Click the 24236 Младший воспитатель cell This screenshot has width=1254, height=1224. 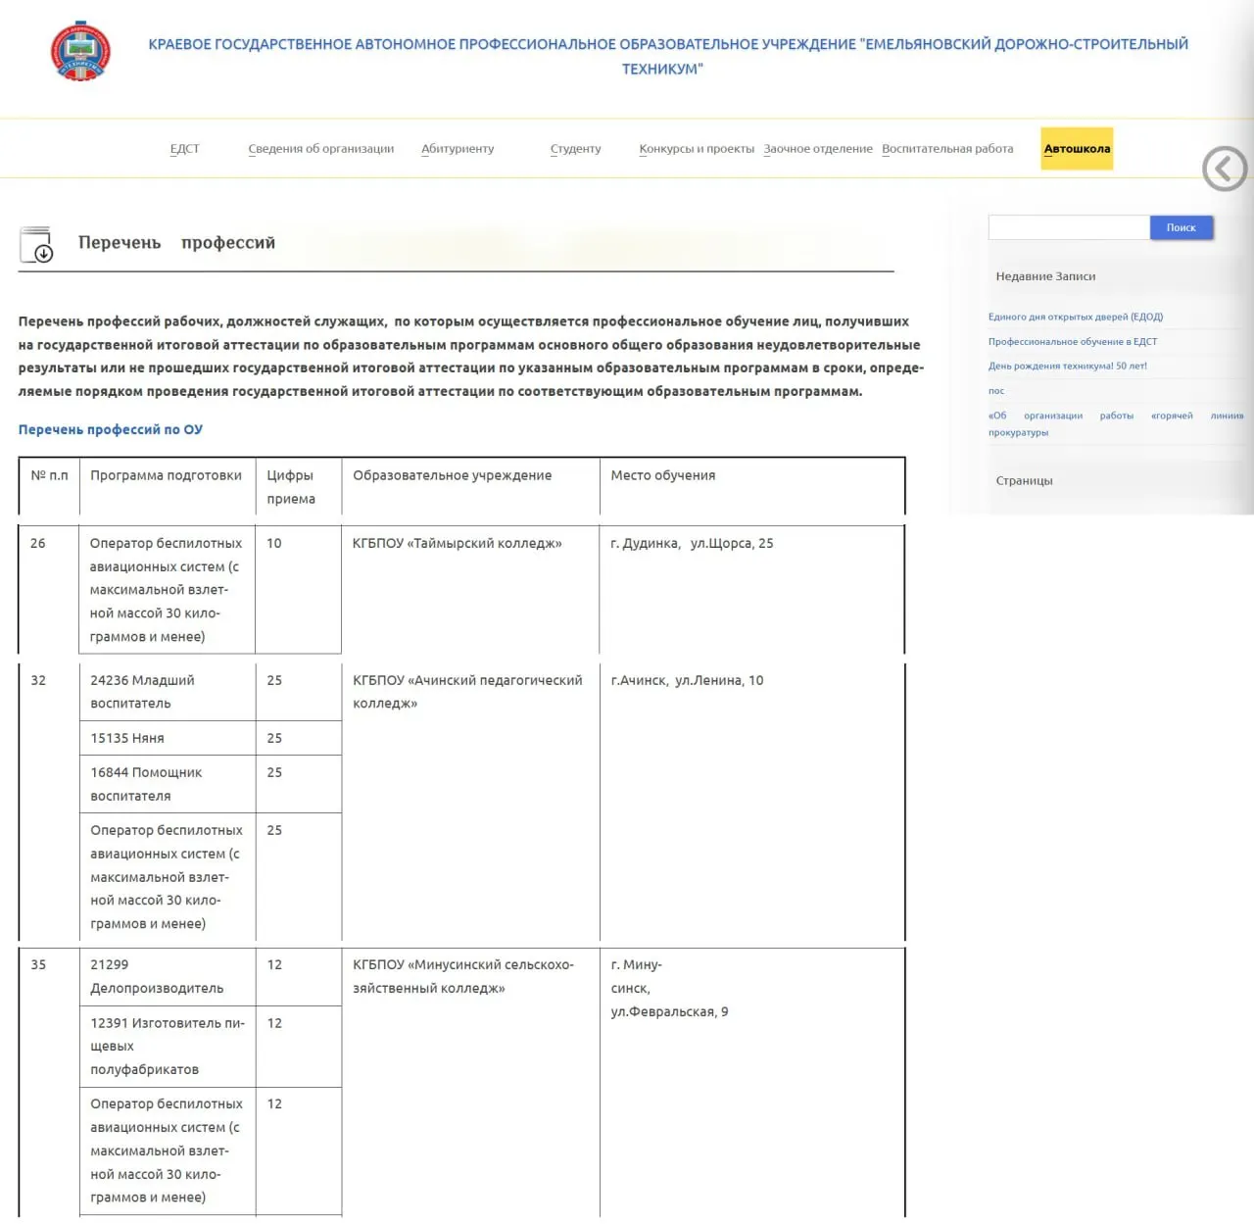click(168, 692)
